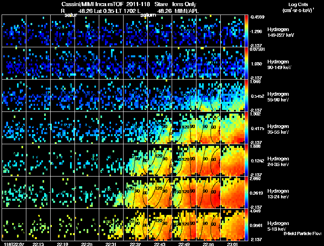Screen dimensions: 324x246
Task: Click the Cassini/MIMI Inca mTOF title text
Action: tap(92, 4)
